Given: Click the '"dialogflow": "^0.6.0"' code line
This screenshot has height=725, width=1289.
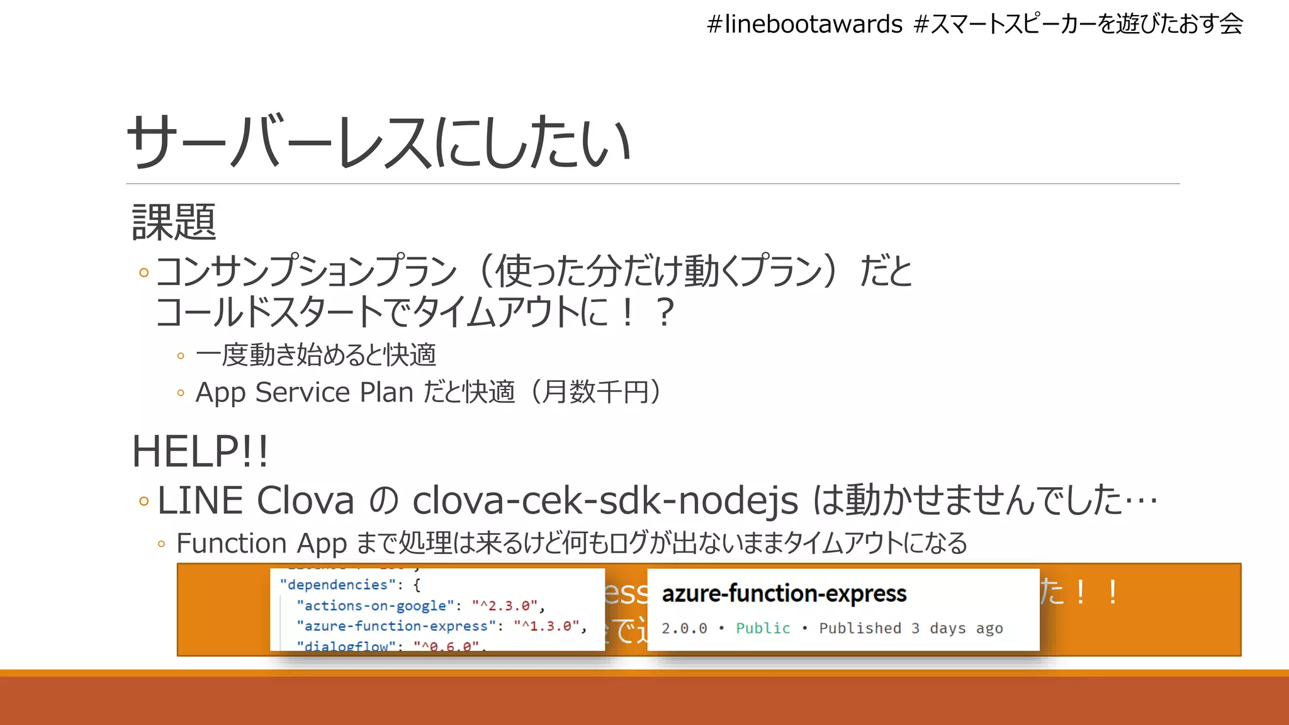Looking at the screenshot, I should pos(391,646).
